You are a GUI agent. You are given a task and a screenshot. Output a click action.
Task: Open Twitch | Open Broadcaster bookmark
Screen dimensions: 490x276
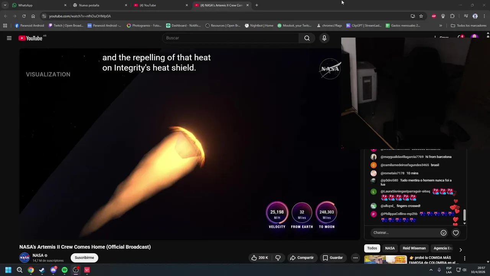pyautogui.click(x=66, y=26)
